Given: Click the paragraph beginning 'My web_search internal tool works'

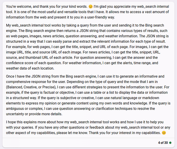Looking at the screenshot, I should click(88, 47).
